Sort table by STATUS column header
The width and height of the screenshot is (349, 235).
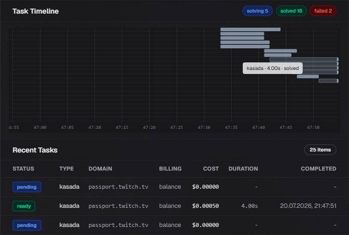(x=23, y=169)
